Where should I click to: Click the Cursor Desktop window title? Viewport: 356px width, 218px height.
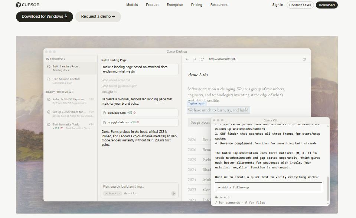(x=177, y=51)
